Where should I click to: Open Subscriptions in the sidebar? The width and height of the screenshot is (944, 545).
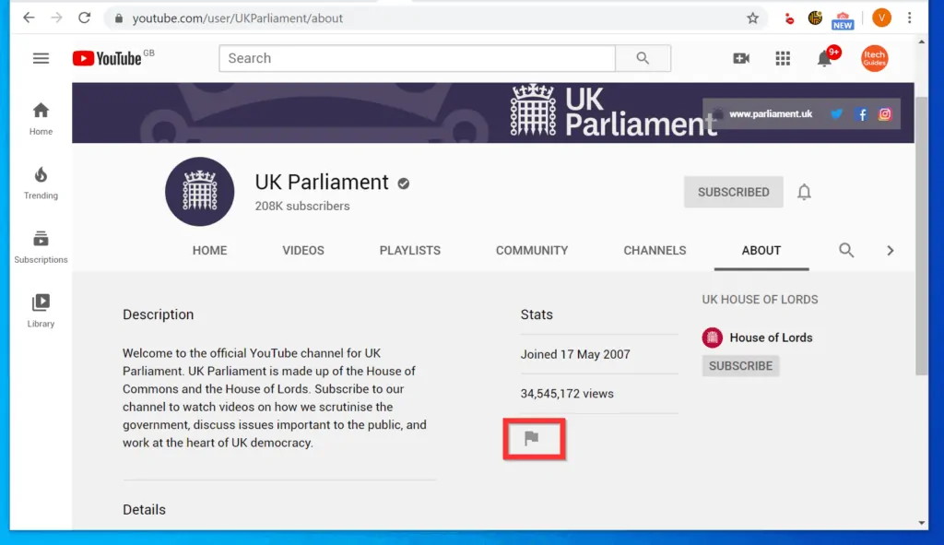pyautogui.click(x=41, y=247)
